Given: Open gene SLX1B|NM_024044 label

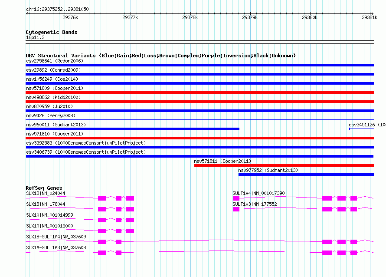Looking at the screenshot, I should (x=46, y=194).
